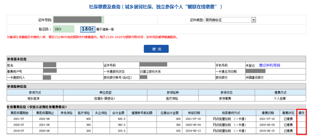
Task: Click the 操作 cell in the 2021-07 row
Action: [301, 119]
